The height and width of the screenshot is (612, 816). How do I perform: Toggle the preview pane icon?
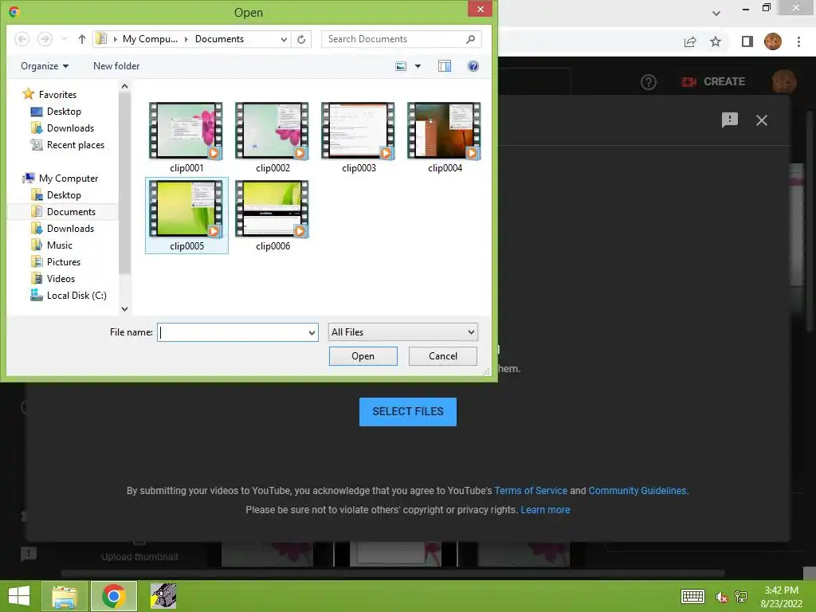coord(445,66)
